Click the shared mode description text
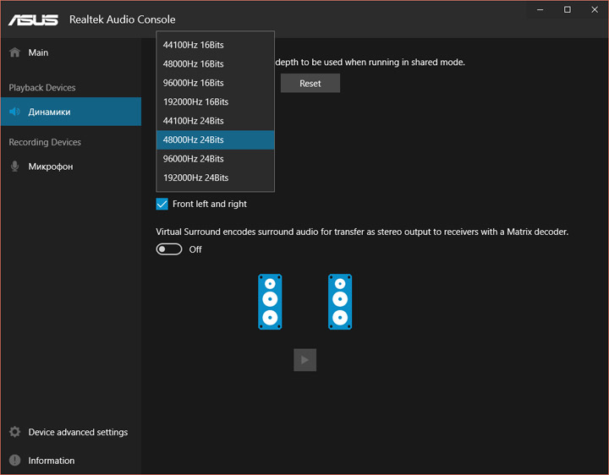 [370, 62]
